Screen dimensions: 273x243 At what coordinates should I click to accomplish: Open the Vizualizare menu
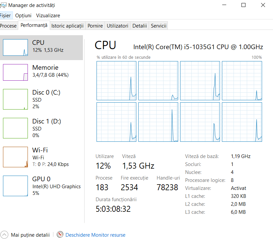coord(48,16)
